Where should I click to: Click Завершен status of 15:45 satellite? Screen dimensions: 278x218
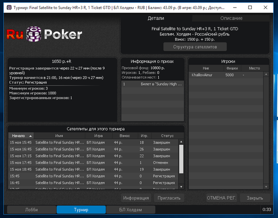point(162,142)
